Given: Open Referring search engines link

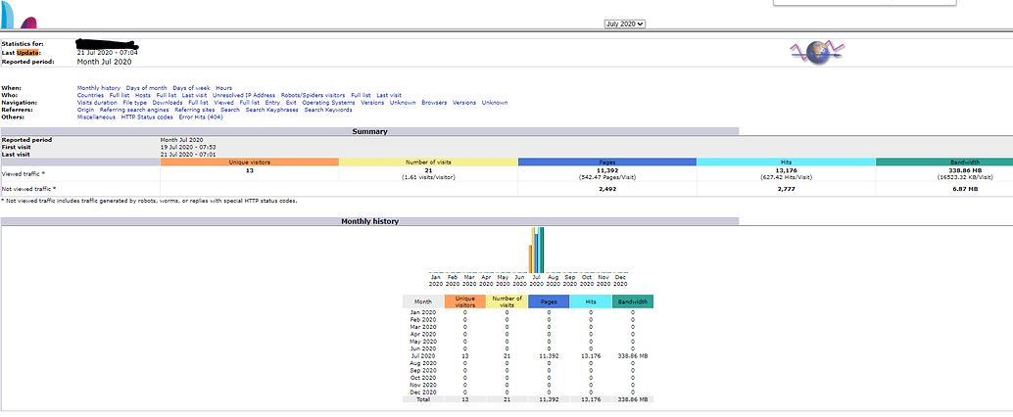Looking at the screenshot, I should click(134, 110).
